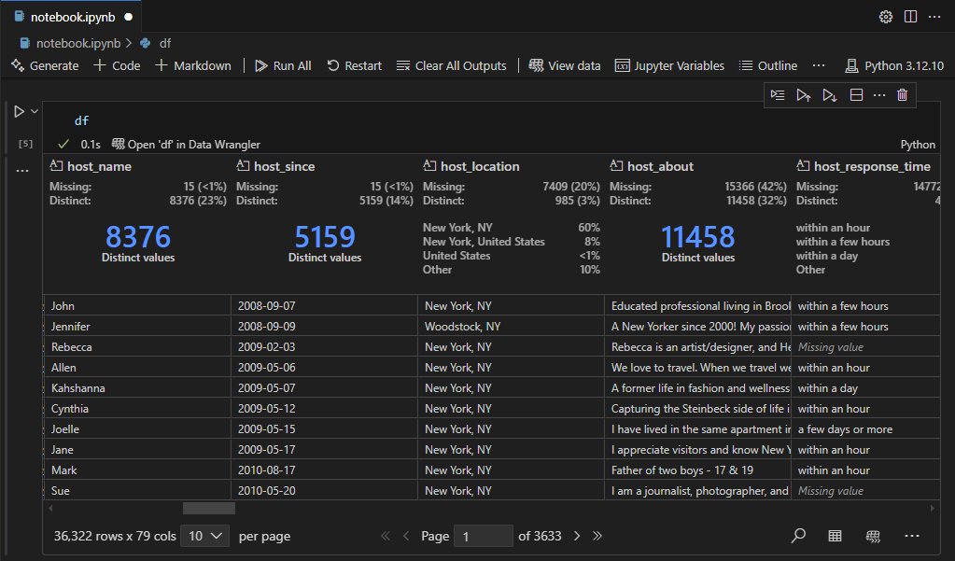This screenshot has height=561, width=955.
Task: Open notebook settings gear icon
Action: coord(886,17)
